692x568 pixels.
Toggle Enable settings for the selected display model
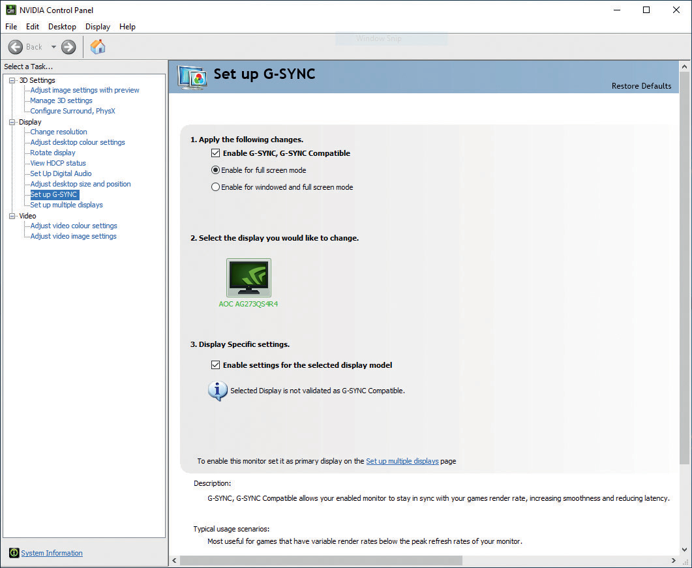(x=215, y=365)
